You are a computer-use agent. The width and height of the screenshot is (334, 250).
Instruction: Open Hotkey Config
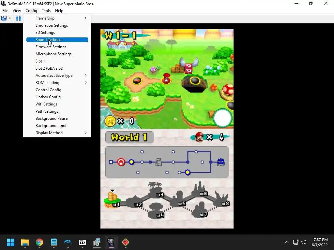[57, 97]
